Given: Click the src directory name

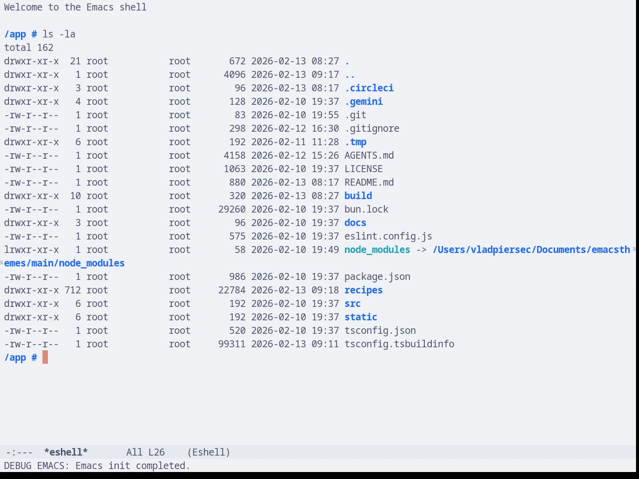Looking at the screenshot, I should point(352,303).
